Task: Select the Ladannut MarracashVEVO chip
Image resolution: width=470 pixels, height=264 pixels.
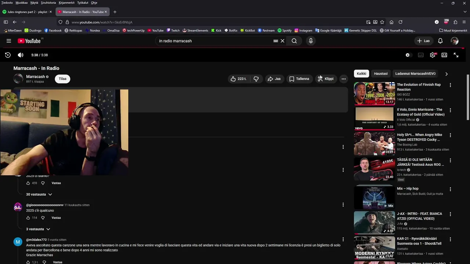Action: 415,74
